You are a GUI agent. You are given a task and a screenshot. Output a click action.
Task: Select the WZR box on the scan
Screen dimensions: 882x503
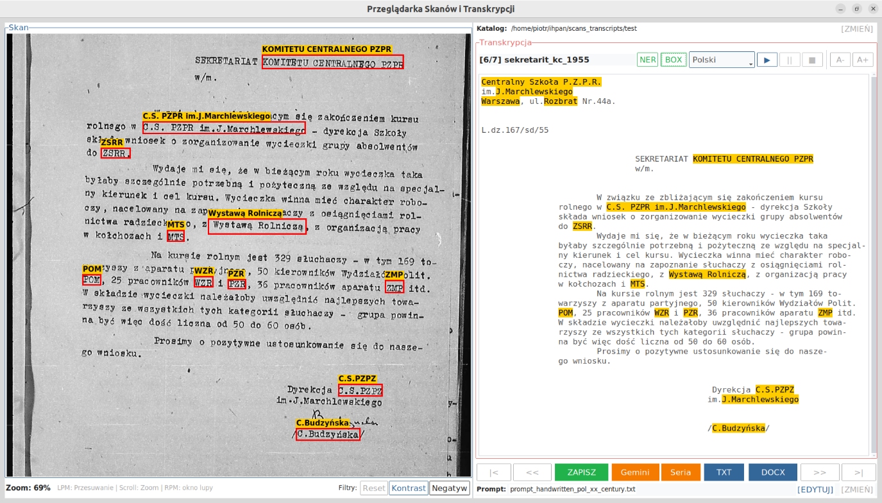point(203,282)
